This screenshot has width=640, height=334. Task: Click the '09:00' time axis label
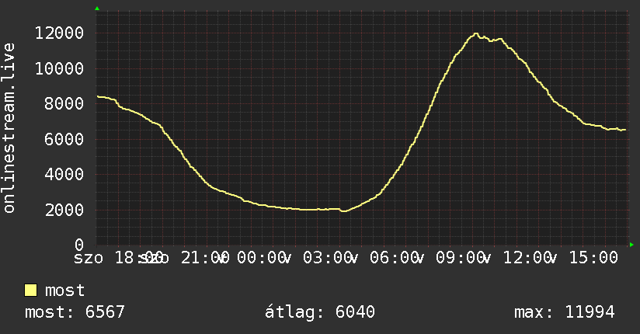pyautogui.click(x=460, y=258)
